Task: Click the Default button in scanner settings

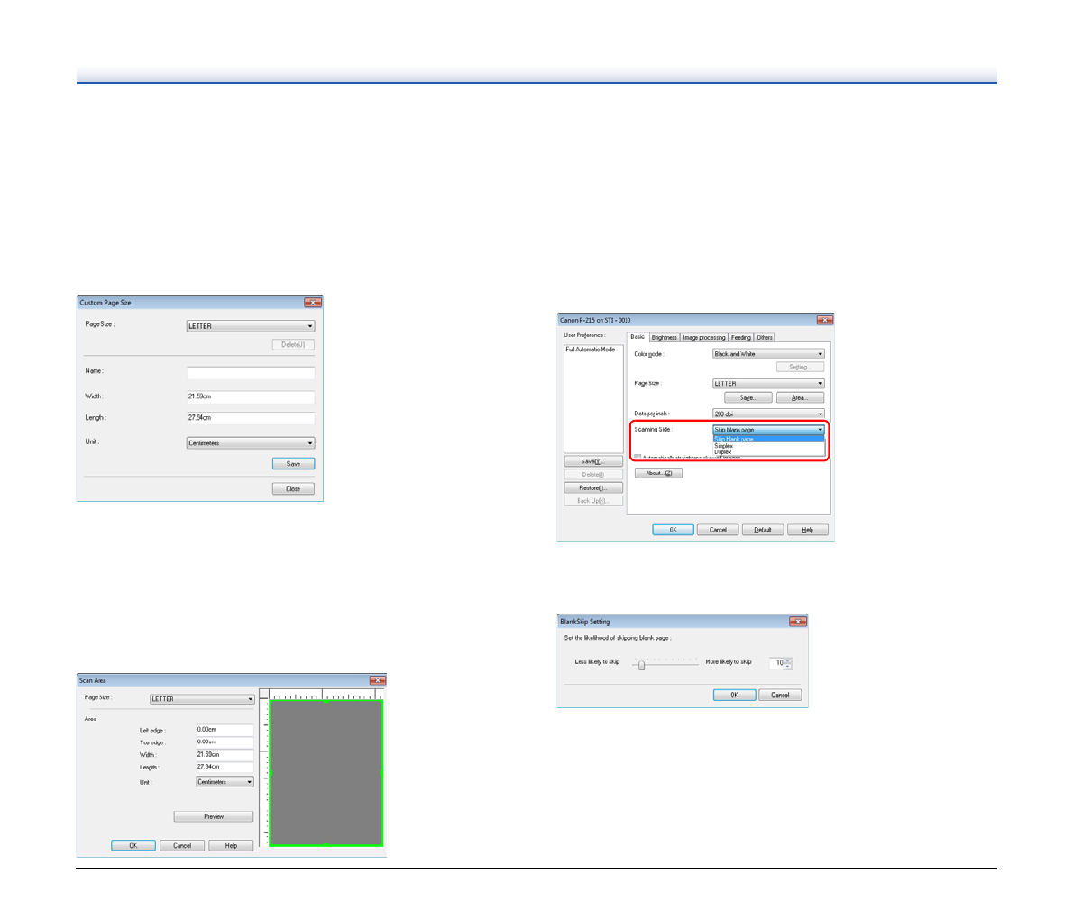Action: 762,530
